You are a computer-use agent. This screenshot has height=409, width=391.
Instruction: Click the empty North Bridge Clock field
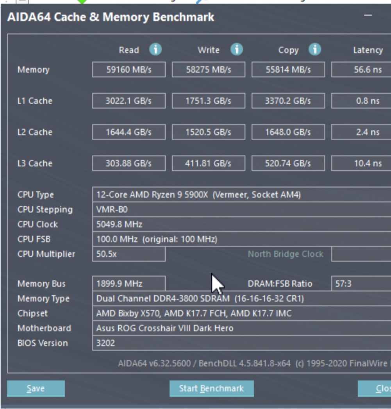click(361, 254)
